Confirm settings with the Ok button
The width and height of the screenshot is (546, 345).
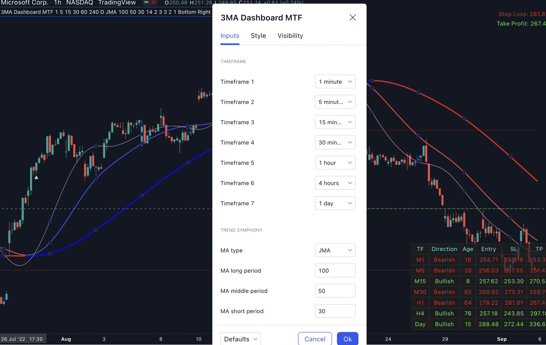pyautogui.click(x=347, y=339)
